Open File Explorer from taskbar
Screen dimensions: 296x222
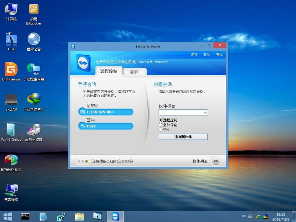point(79,216)
